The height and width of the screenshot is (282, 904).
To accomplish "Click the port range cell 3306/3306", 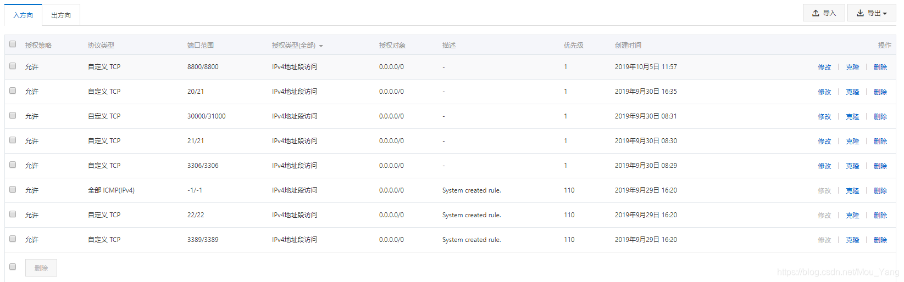I will pyautogui.click(x=203, y=166).
